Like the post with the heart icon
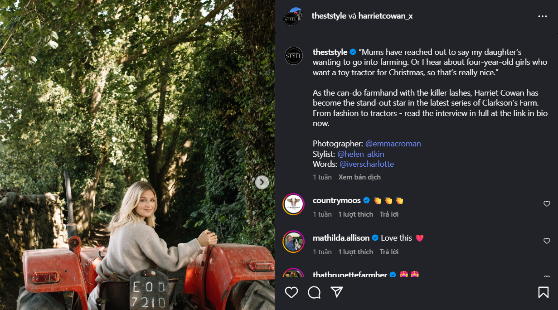The image size is (558, 310). pos(291,292)
